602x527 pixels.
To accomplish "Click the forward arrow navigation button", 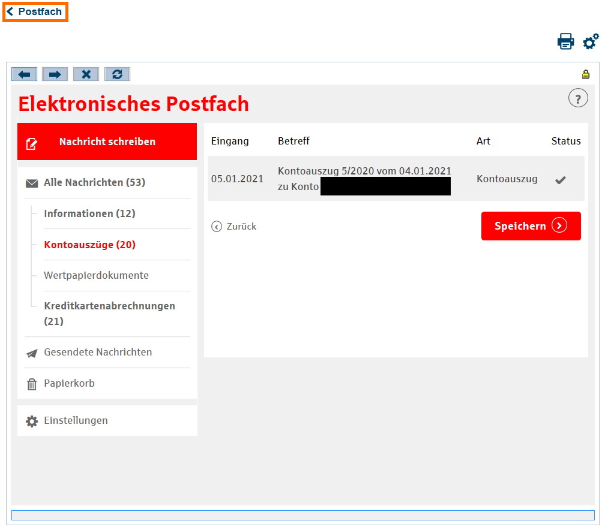I will pyautogui.click(x=55, y=74).
